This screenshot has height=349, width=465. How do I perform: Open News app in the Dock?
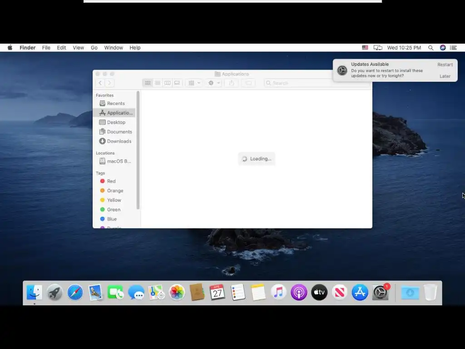point(340,292)
